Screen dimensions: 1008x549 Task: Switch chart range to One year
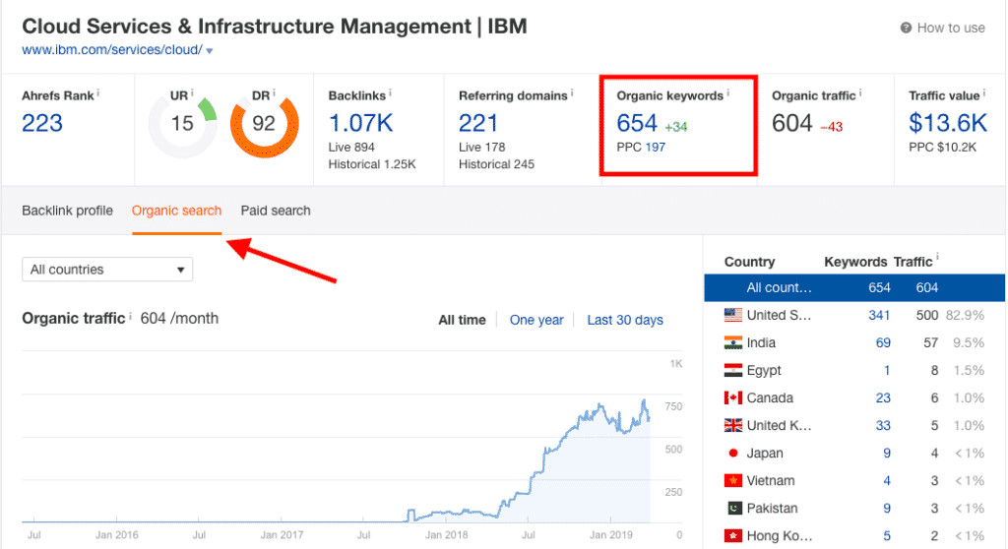(536, 320)
